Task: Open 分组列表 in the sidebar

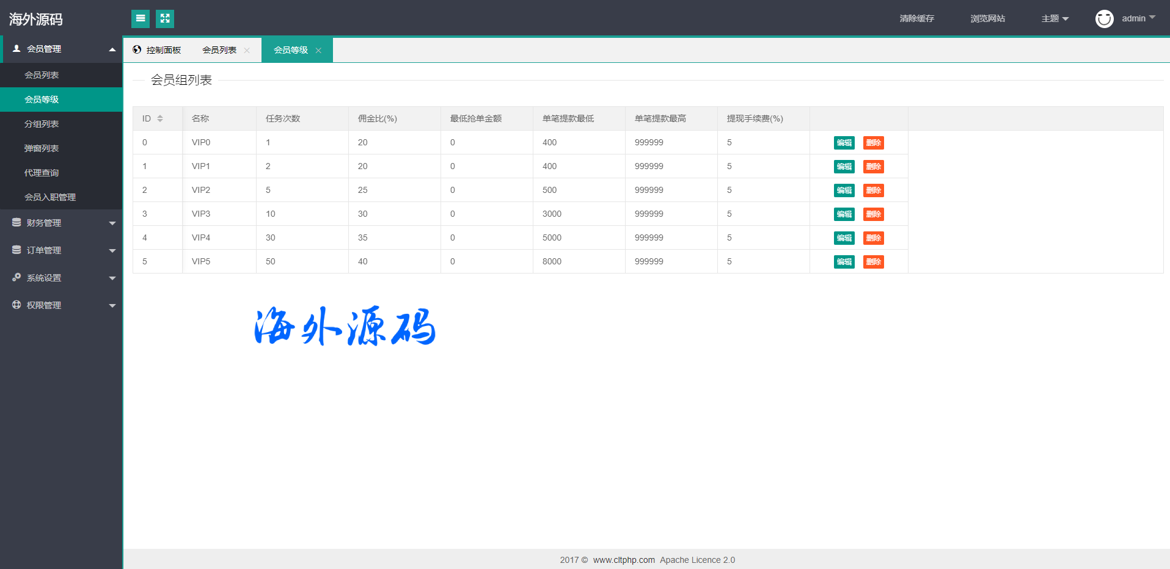Action: coord(42,124)
